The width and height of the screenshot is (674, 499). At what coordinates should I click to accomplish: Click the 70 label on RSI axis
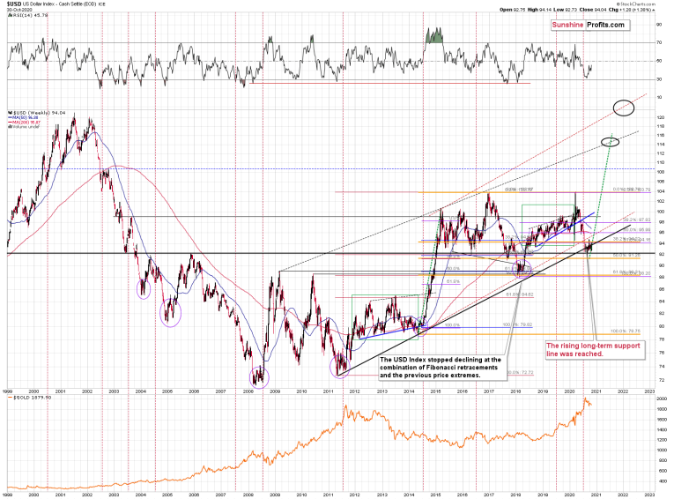tap(659, 42)
